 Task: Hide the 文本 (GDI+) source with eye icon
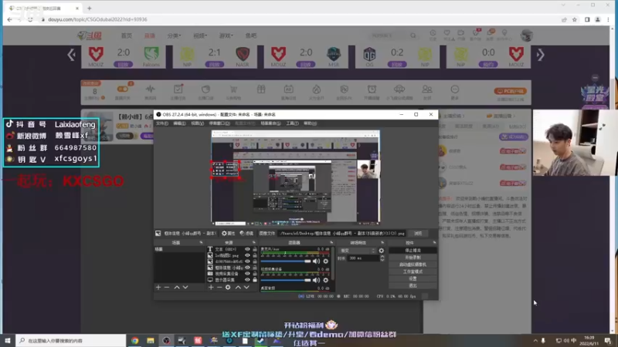click(247, 249)
